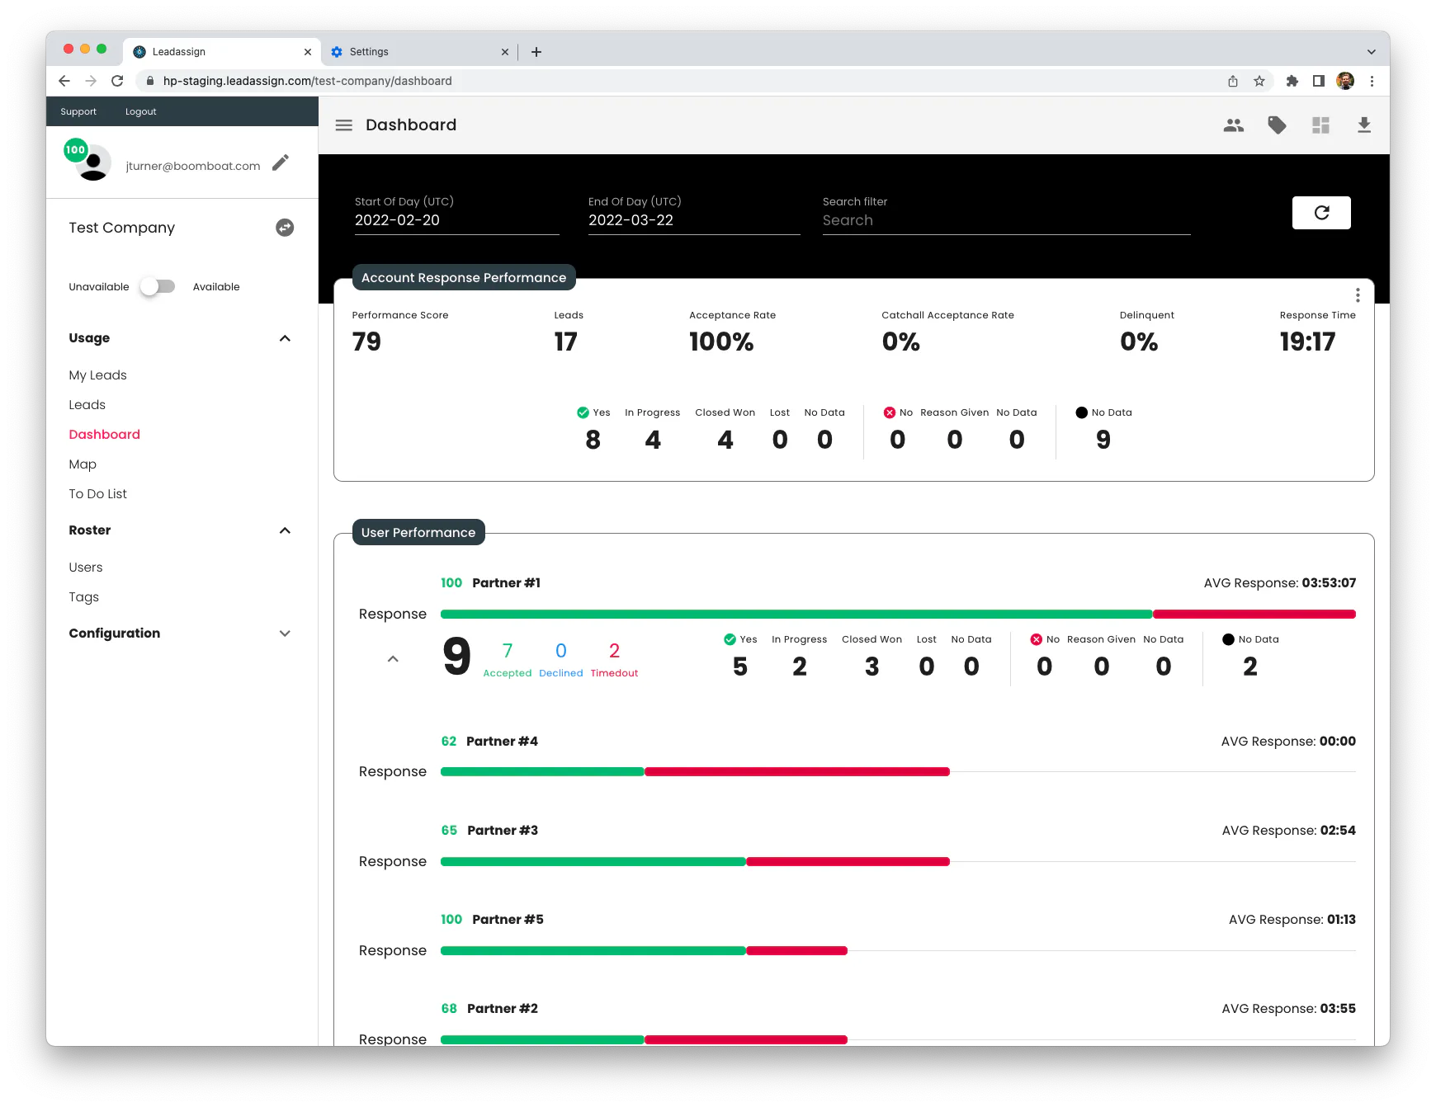Bookmark this page with star icon
1436x1107 pixels.
(x=1259, y=81)
